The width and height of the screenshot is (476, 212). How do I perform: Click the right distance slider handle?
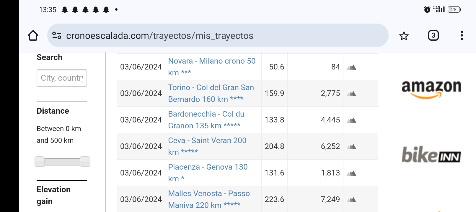point(85,162)
